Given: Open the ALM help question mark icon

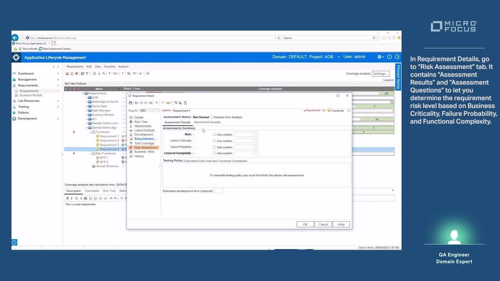Looking at the screenshot, I should coord(389,57).
